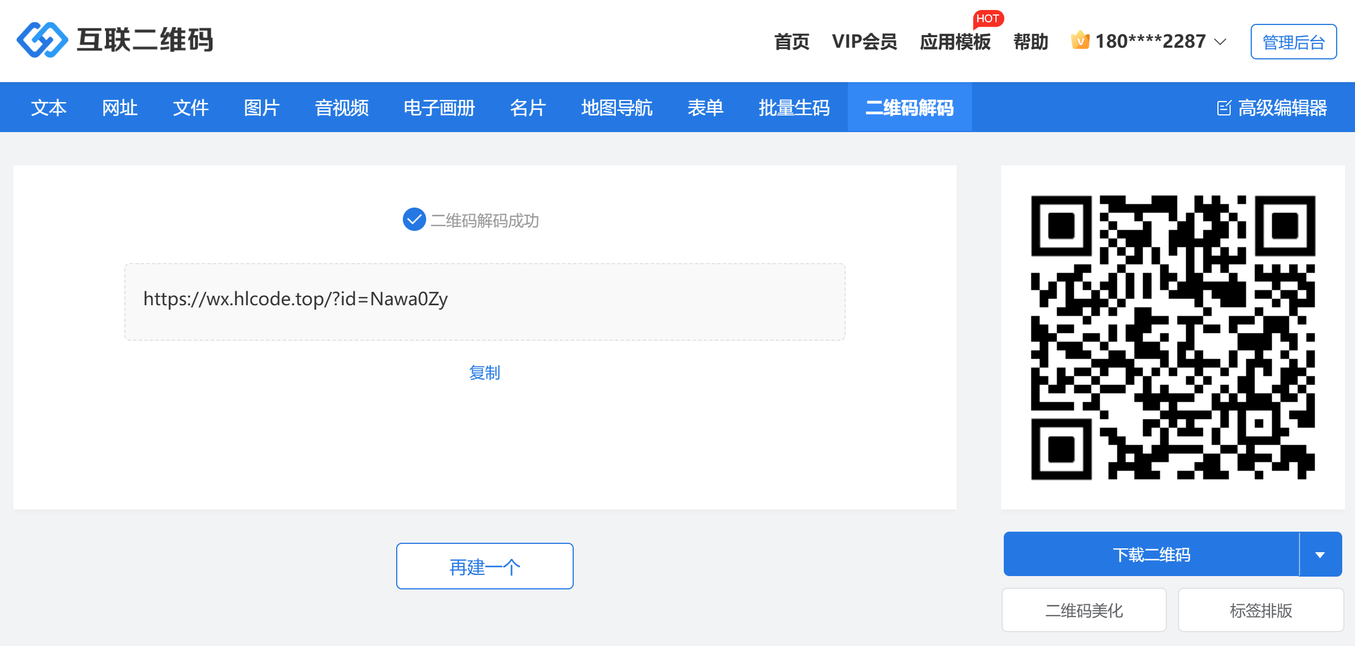Click the 管理后台 button
Viewport: 1355px width, 646px height.
pyautogui.click(x=1293, y=42)
